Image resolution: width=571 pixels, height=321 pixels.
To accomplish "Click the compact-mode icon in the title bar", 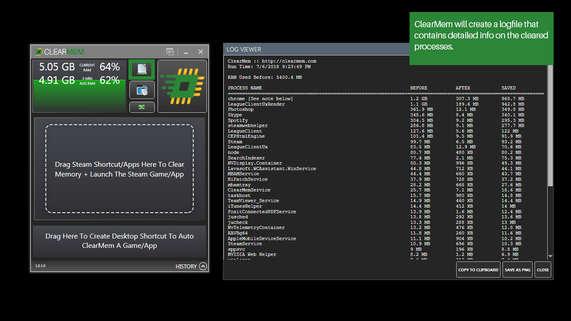I will 170,52.
